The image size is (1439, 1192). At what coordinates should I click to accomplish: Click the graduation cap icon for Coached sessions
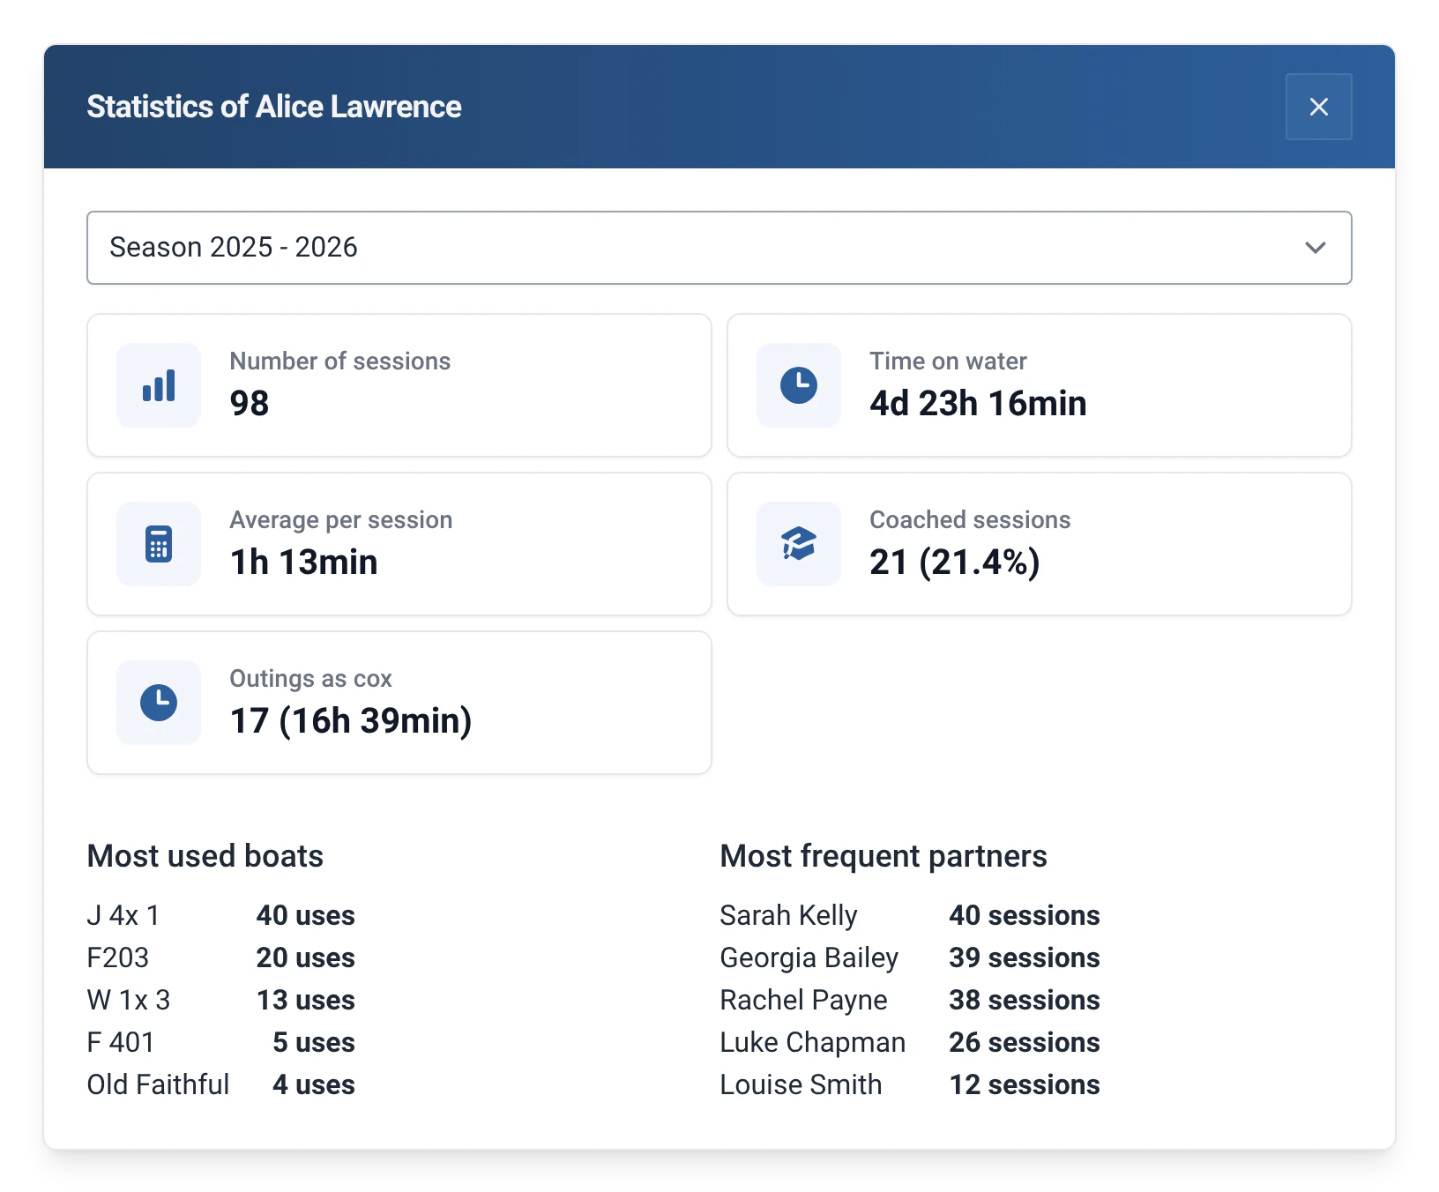coord(799,544)
